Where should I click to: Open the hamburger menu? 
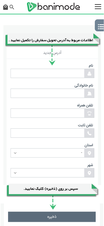98,7
